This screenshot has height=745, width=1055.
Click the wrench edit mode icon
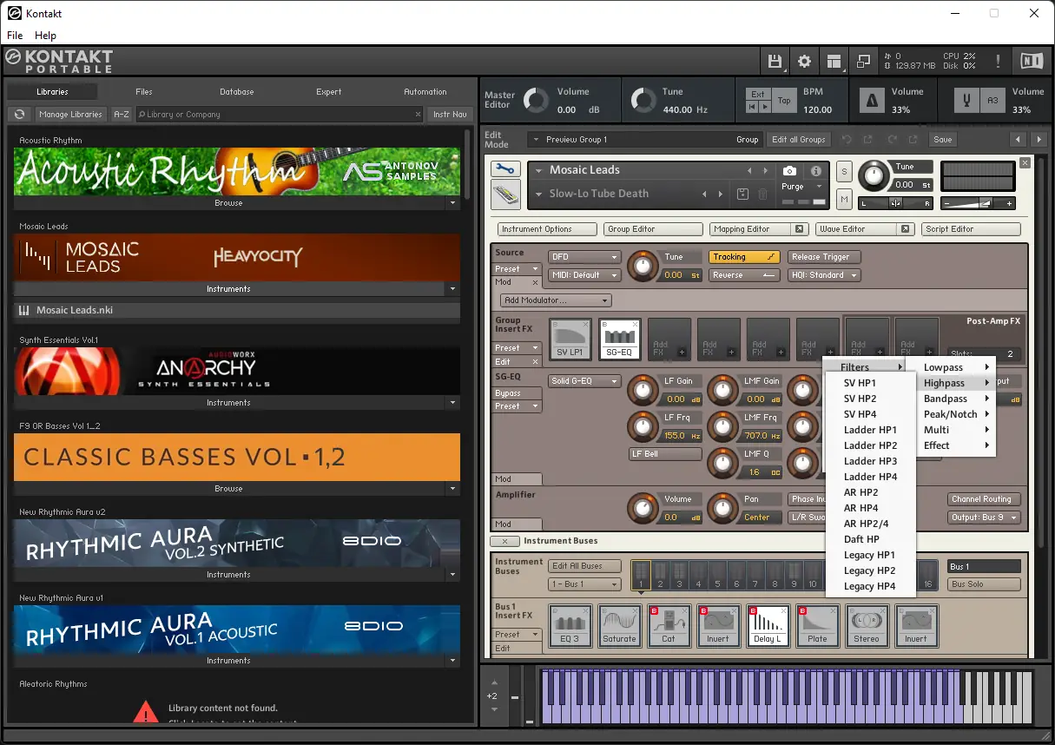504,169
